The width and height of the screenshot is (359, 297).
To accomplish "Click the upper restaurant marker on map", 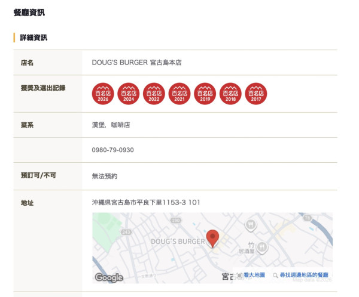I will point(251,225).
